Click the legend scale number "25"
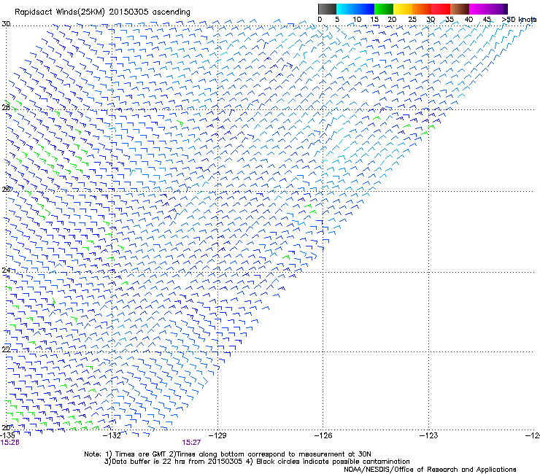The image size is (540, 474). point(412,20)
